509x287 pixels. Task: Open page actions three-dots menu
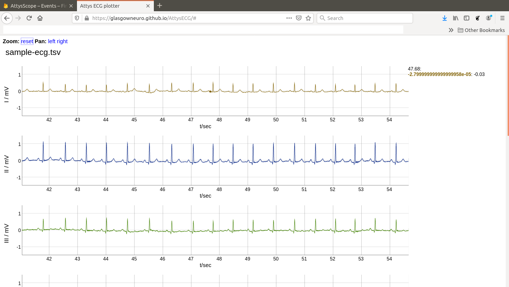pyautogui.click(x=289, y=18)
